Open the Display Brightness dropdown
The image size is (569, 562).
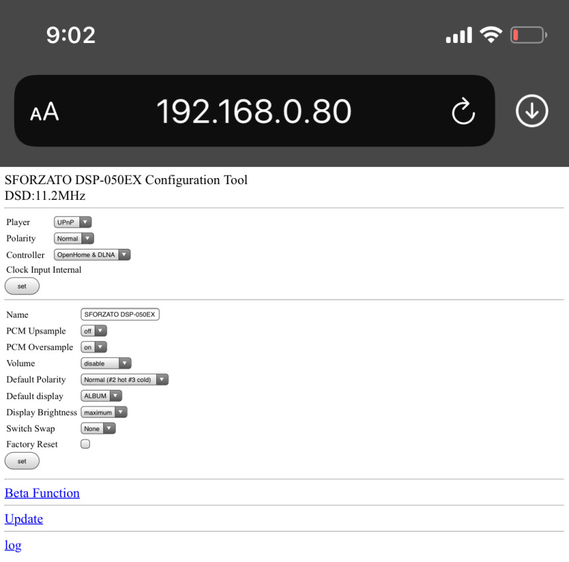pos(104,412)
